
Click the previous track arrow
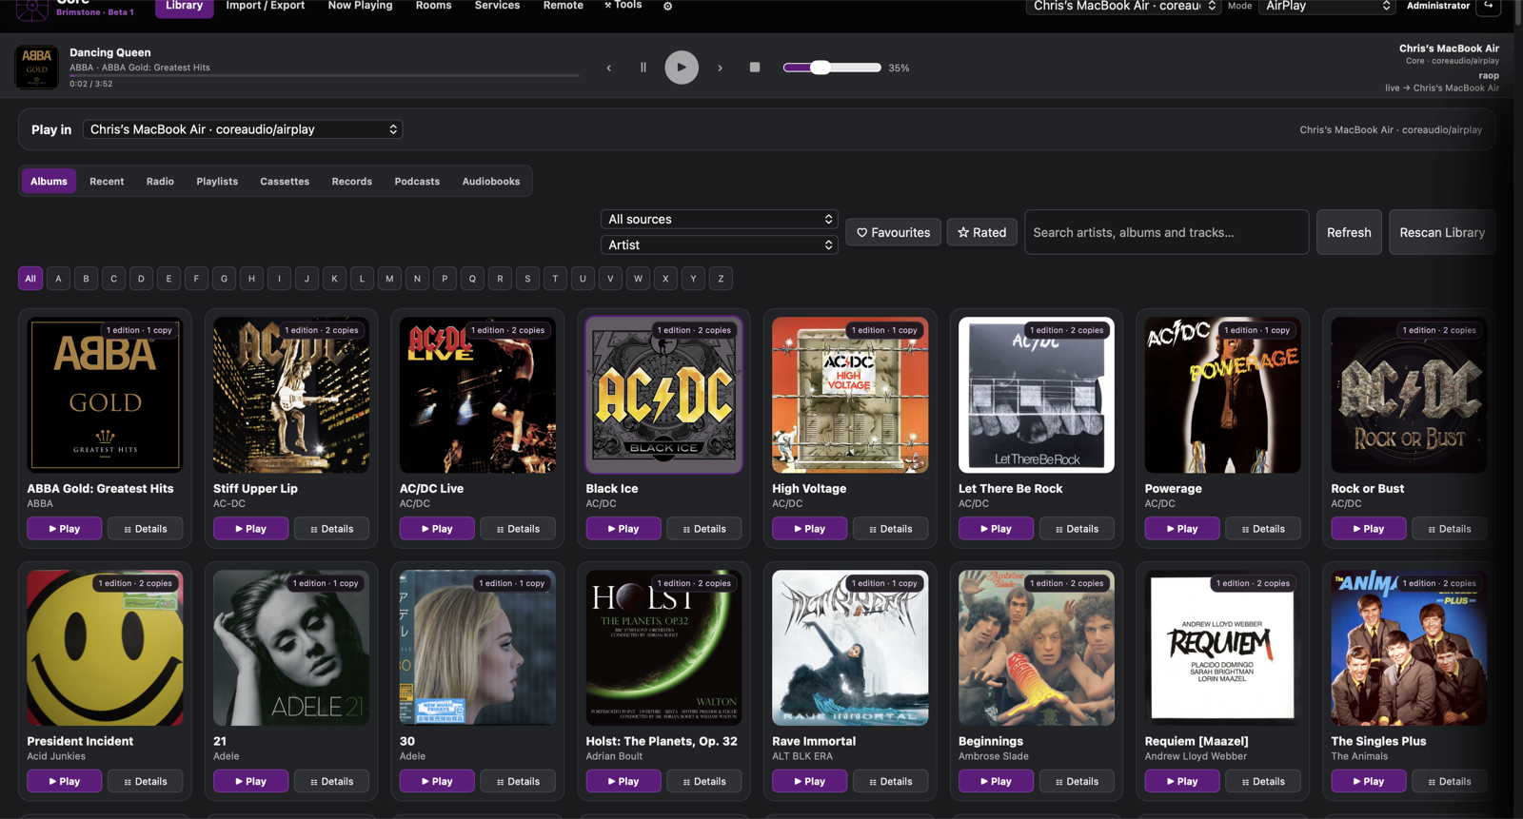pos(608,68)
